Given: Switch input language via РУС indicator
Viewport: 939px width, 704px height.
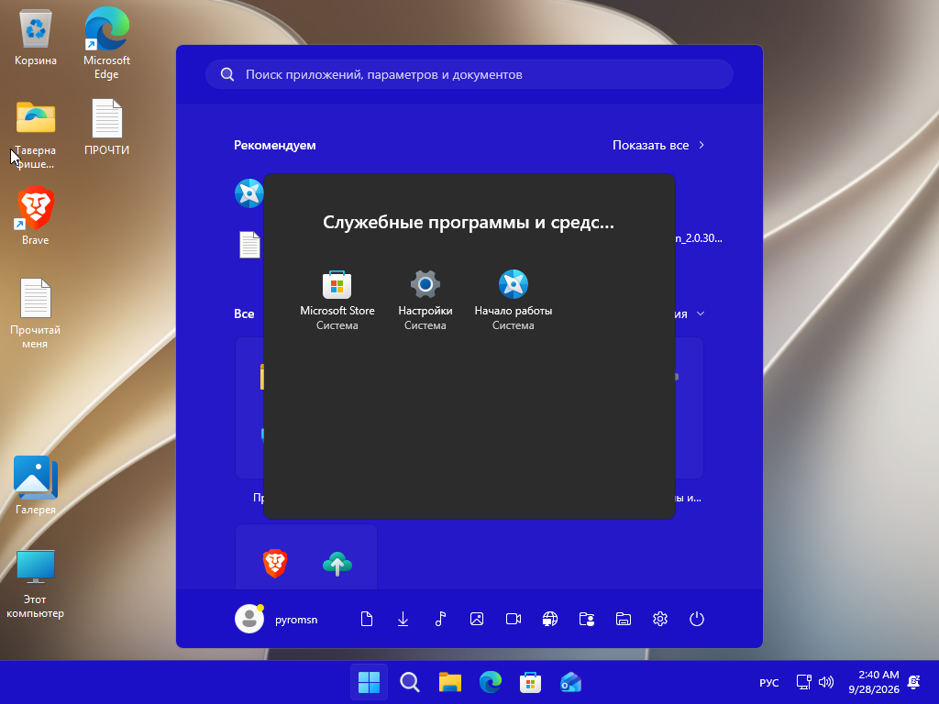Looking at the screenshot, I should (x=769, y=682).
